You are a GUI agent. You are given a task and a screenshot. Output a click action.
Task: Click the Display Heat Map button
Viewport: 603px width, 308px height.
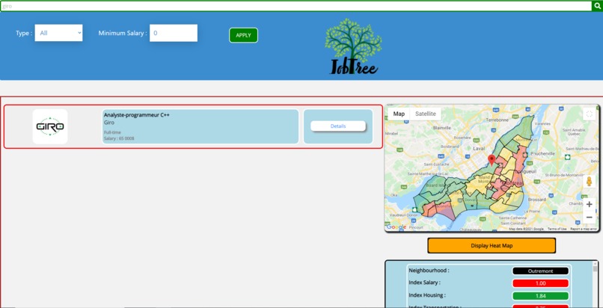coord(492,246)
